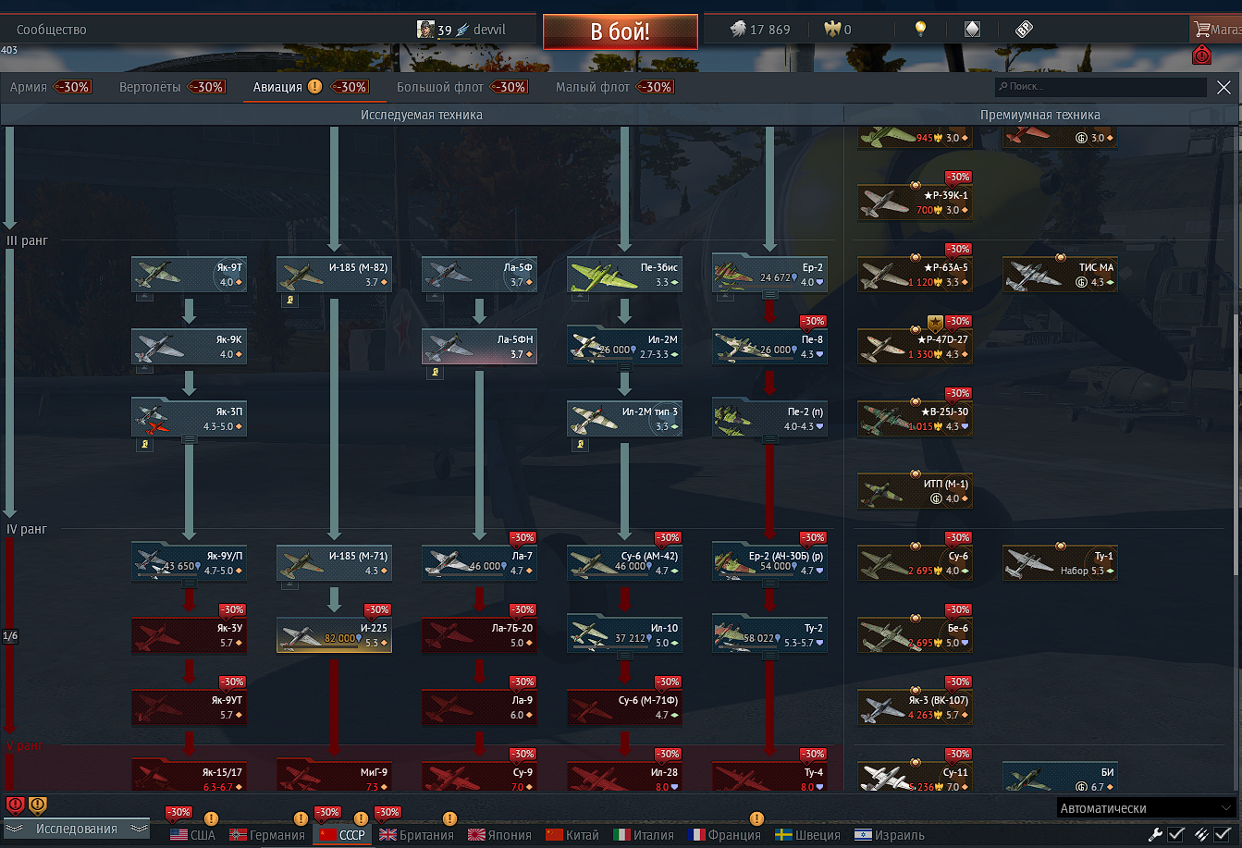Click the lightbulb hints icon
The image size is (1242, 848).
pos(920,30)
